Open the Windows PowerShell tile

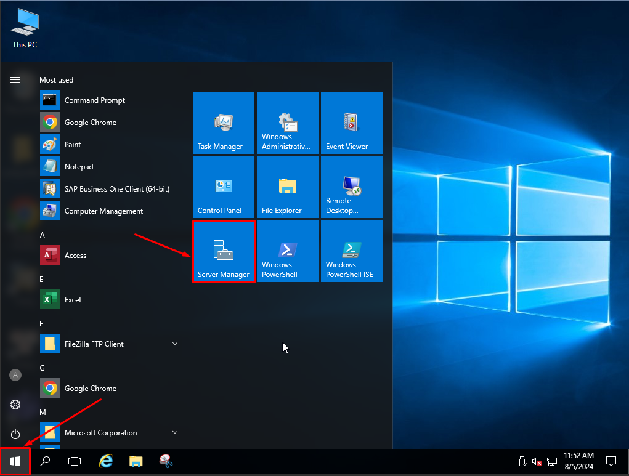tap(288, 251)
